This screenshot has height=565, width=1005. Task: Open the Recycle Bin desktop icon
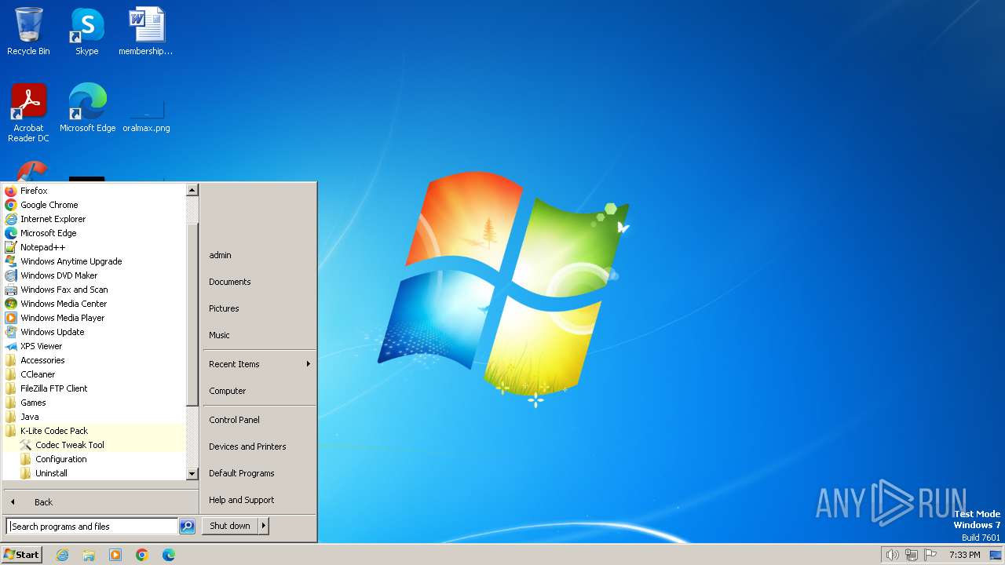pos(28,31)
